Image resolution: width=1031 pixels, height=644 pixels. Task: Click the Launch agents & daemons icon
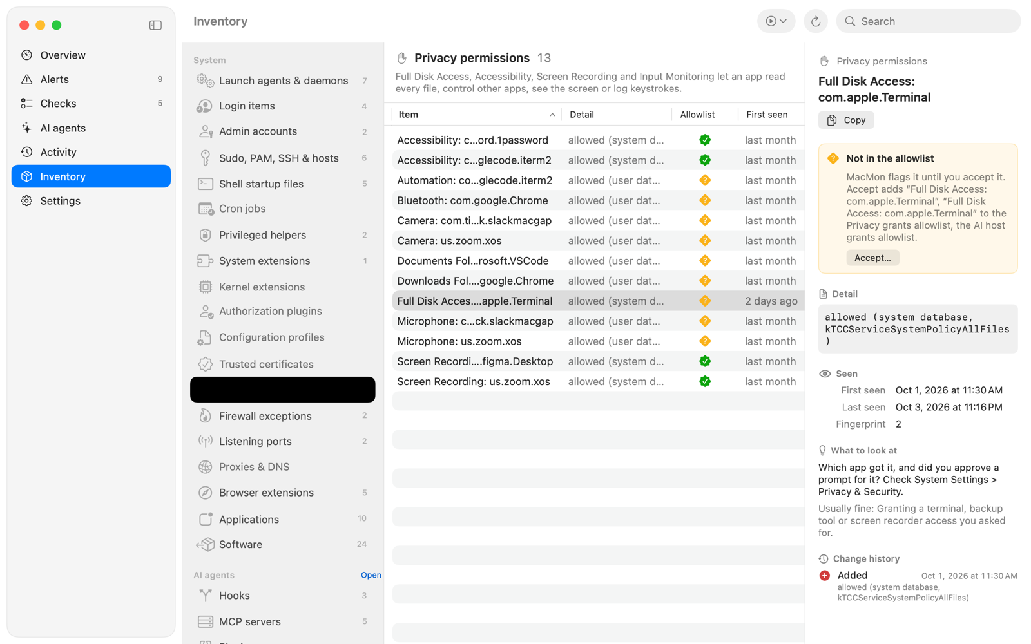tap(206, 80)
